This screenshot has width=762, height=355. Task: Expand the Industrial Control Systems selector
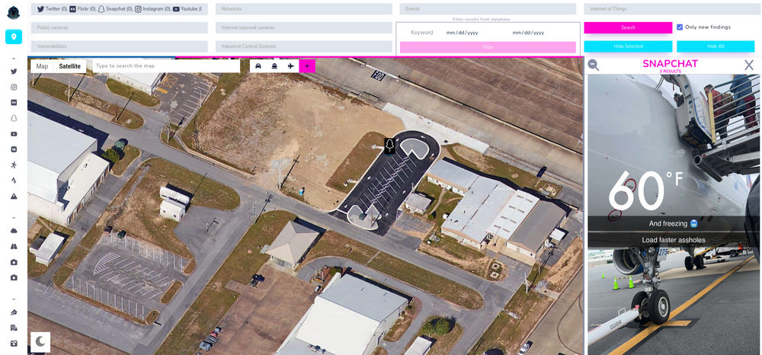point(303,46)
